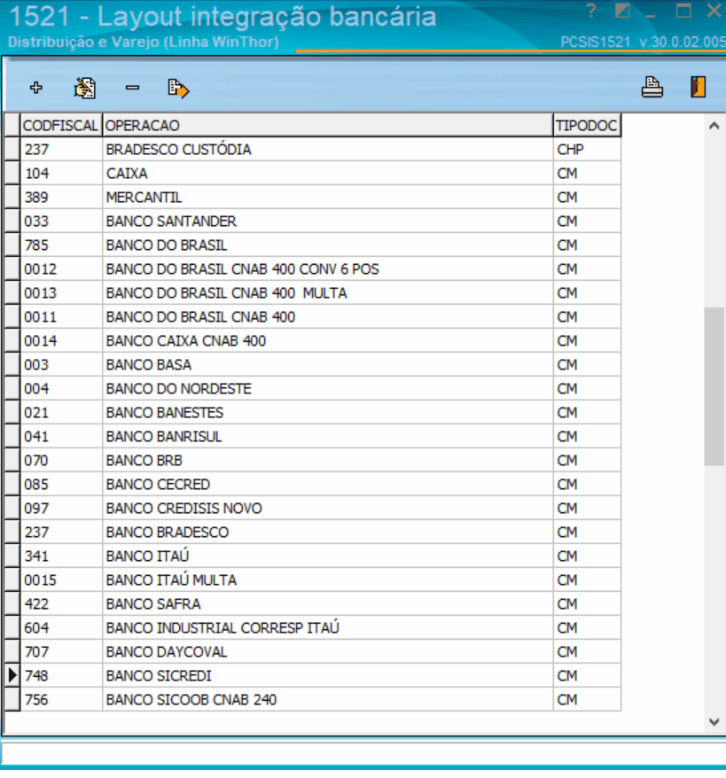Viewport: 726px width, 778px height.
Task: Select the BANCO BANESTES row
Action: pos(313,412)
